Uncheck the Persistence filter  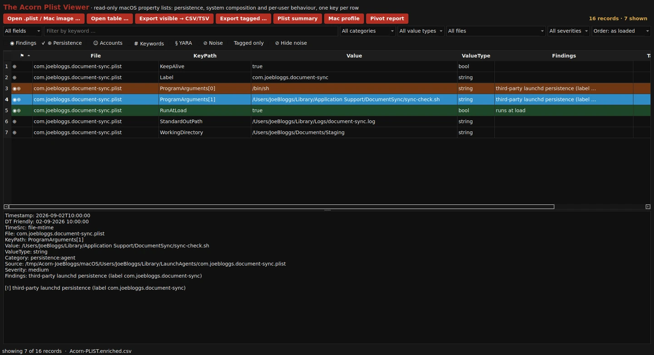click(62, 43)
